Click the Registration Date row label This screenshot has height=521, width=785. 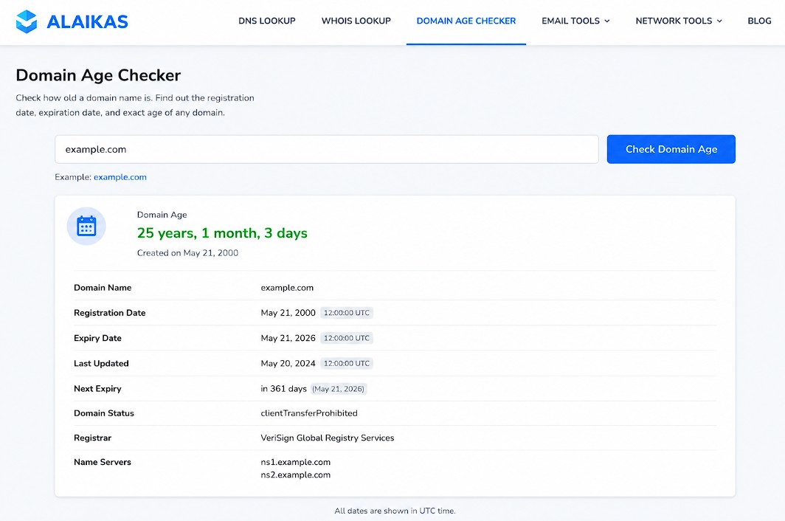pos(110,313)
